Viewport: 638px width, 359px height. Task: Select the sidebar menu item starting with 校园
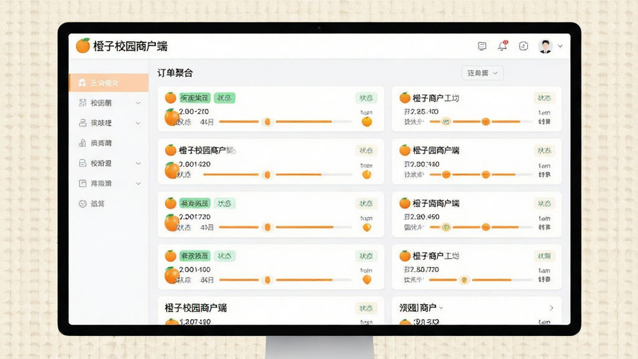tap(108, 103)
